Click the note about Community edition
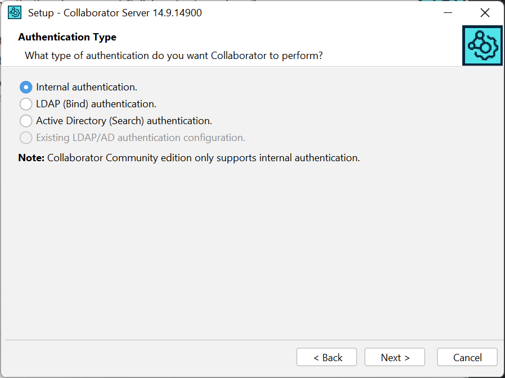505x378 pixels. [x=188, y=158]
